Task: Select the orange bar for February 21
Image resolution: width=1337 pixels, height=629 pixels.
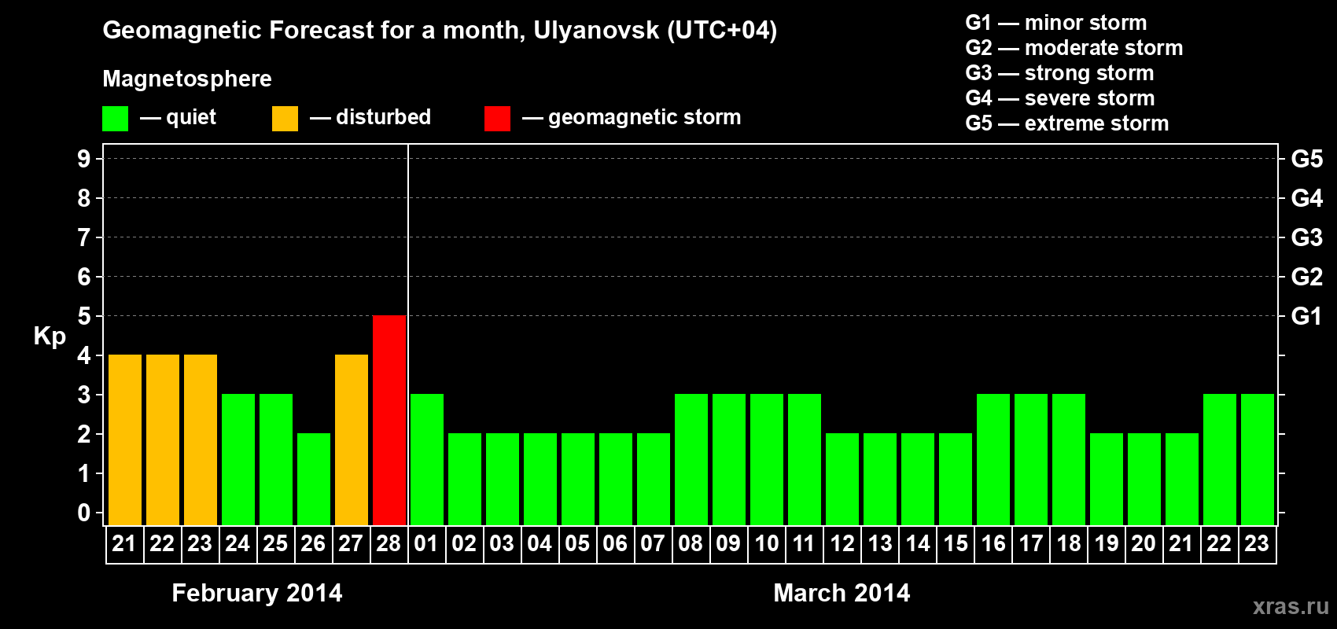Action: [125, 440]
